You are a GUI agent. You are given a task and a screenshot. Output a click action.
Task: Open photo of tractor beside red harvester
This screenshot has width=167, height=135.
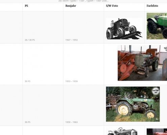pos(142,63)
